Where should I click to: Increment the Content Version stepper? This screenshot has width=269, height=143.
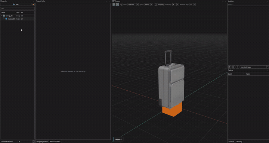tap(34, 141)
